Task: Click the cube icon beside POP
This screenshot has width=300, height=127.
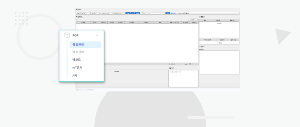Action: (67, 35)
